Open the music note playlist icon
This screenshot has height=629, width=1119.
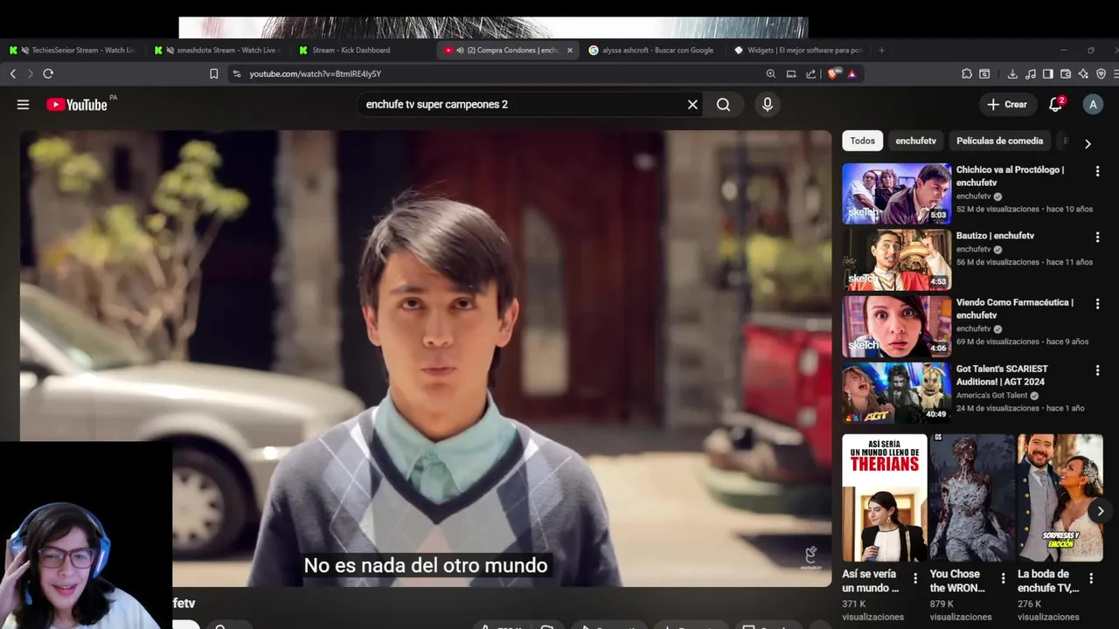(1031, 74)
